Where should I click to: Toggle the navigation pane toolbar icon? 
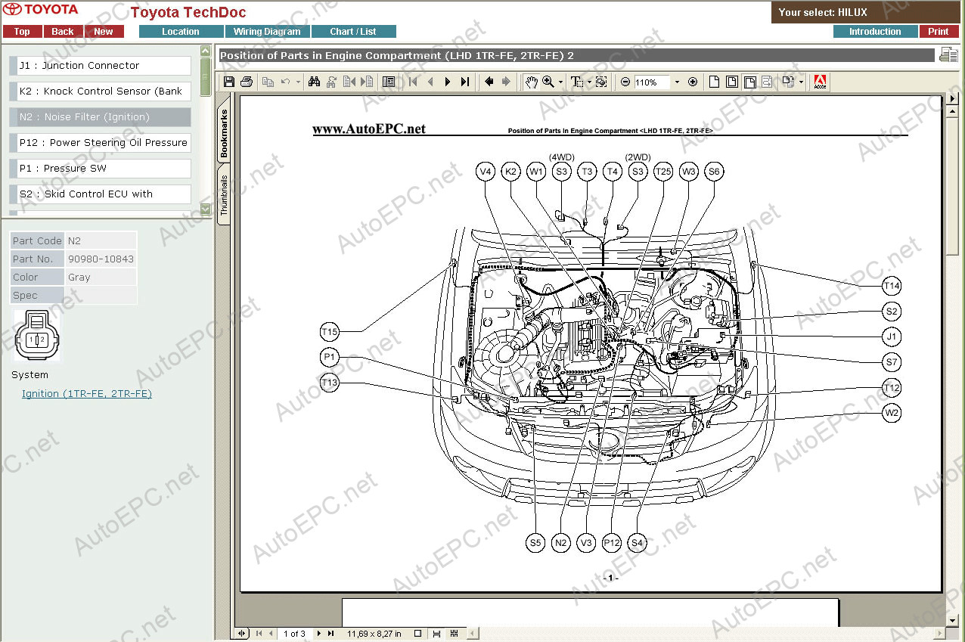click(389, 82)
